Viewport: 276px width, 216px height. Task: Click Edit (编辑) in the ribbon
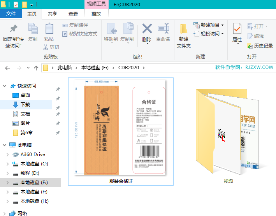click(x=255, y=36)
